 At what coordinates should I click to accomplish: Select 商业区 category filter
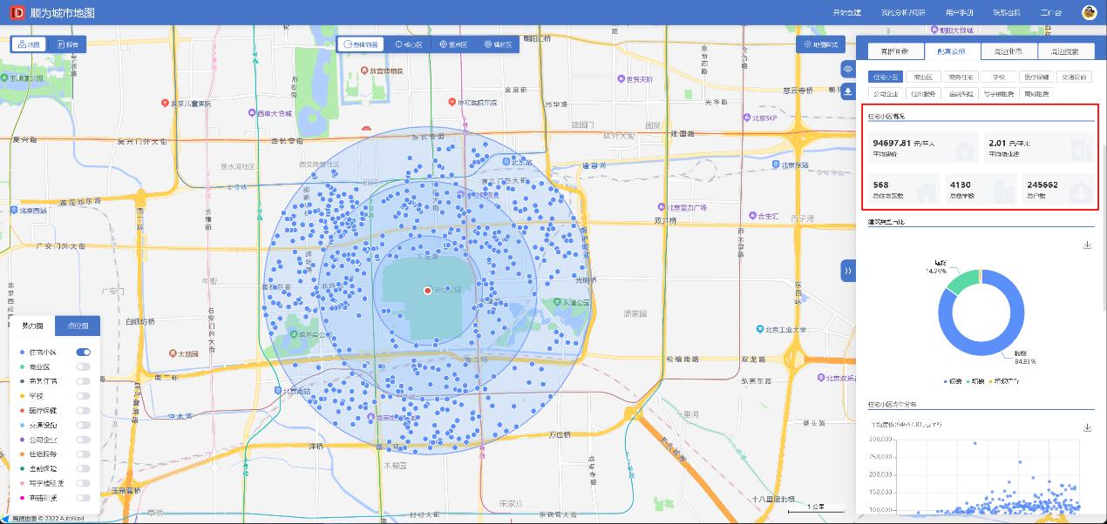click(x=923, y=77)
